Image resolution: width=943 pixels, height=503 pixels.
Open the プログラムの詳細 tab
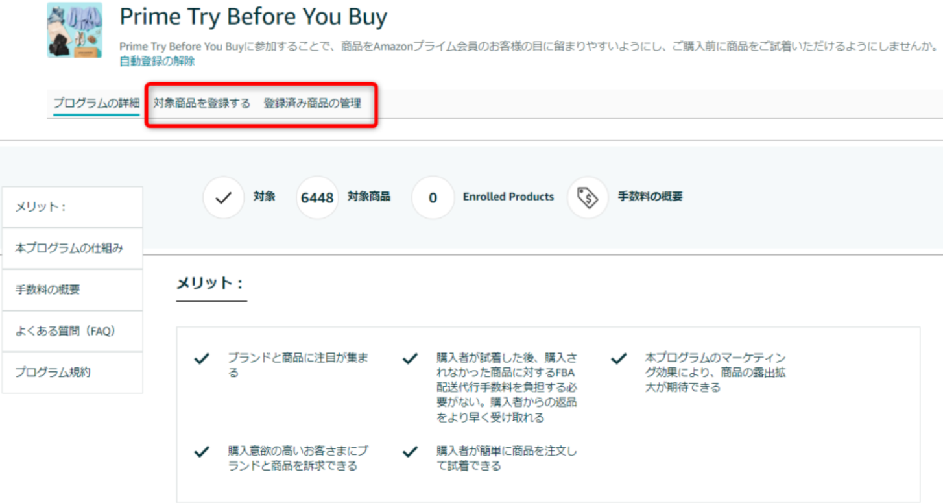click(x=97, y=103)
